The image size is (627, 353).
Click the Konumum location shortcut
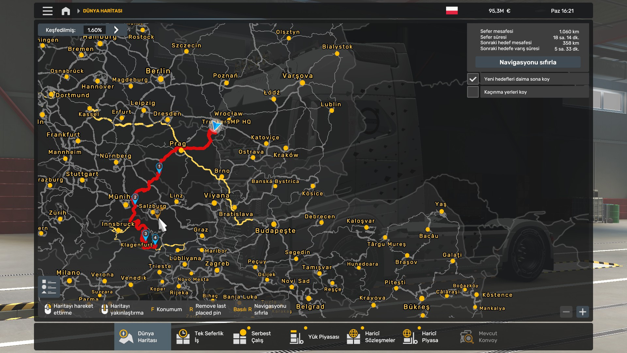point(167,309)
